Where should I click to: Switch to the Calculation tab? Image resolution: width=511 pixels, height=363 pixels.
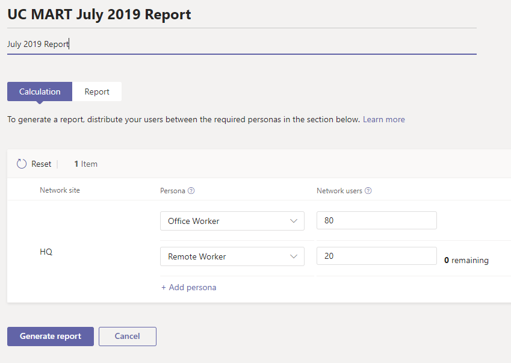(x=40, y=92)
